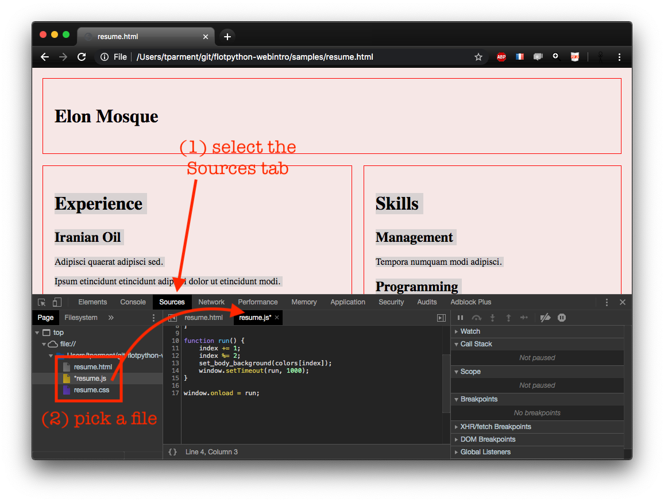Open the Console tab
The height and width of the screenshot is (502, 664).
pos(133,302)
